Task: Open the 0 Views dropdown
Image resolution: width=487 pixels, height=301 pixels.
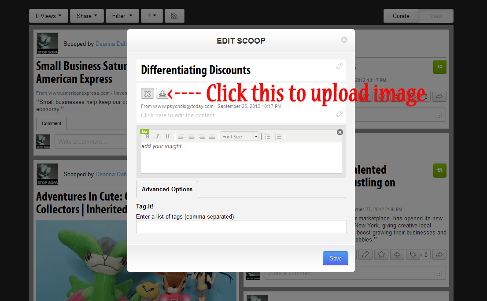Action: click(48, 16)
